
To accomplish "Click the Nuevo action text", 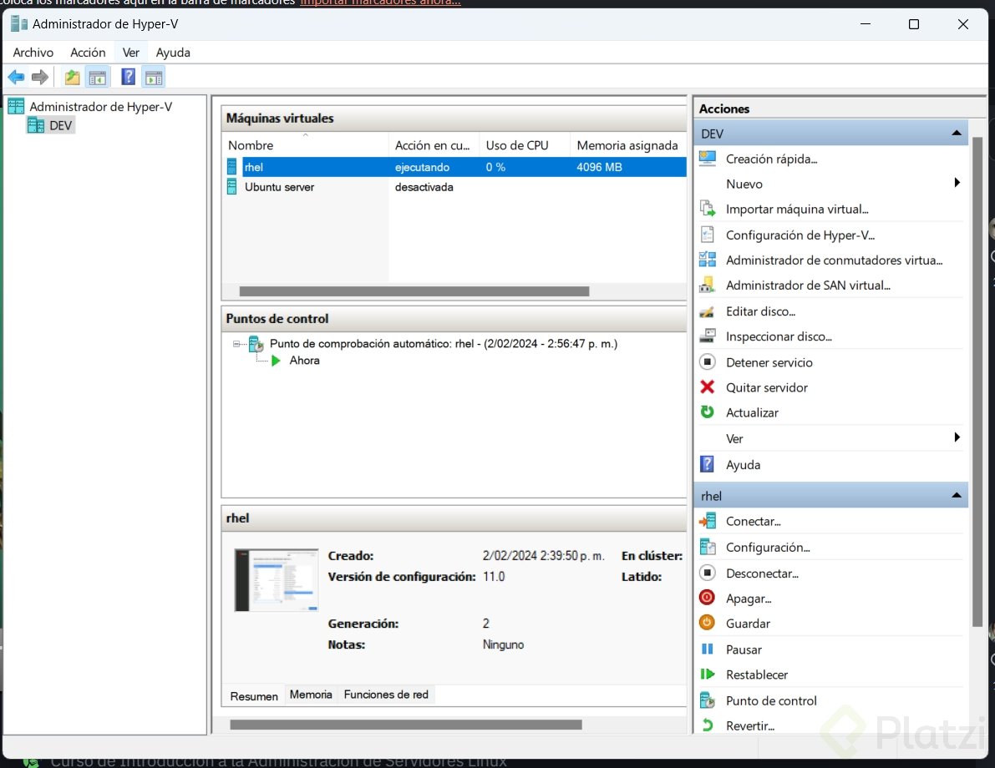I will (744, 184).
